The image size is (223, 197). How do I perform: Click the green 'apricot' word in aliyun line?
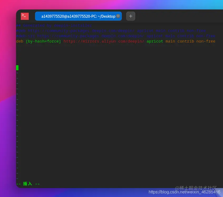(x=155, y=41)
